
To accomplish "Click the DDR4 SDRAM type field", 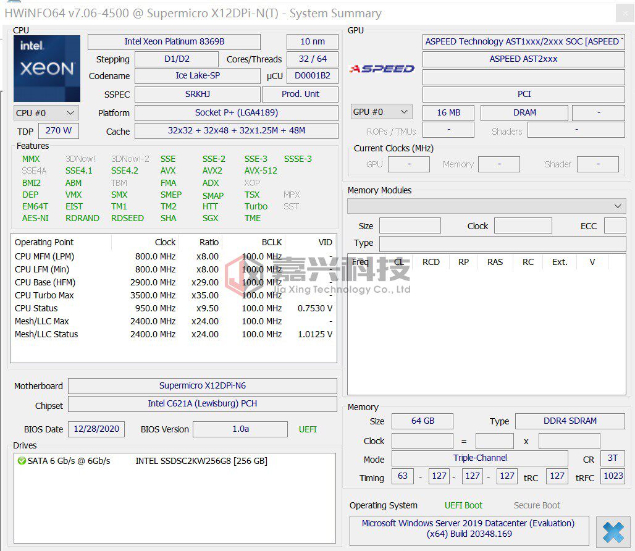I will 570,421.
